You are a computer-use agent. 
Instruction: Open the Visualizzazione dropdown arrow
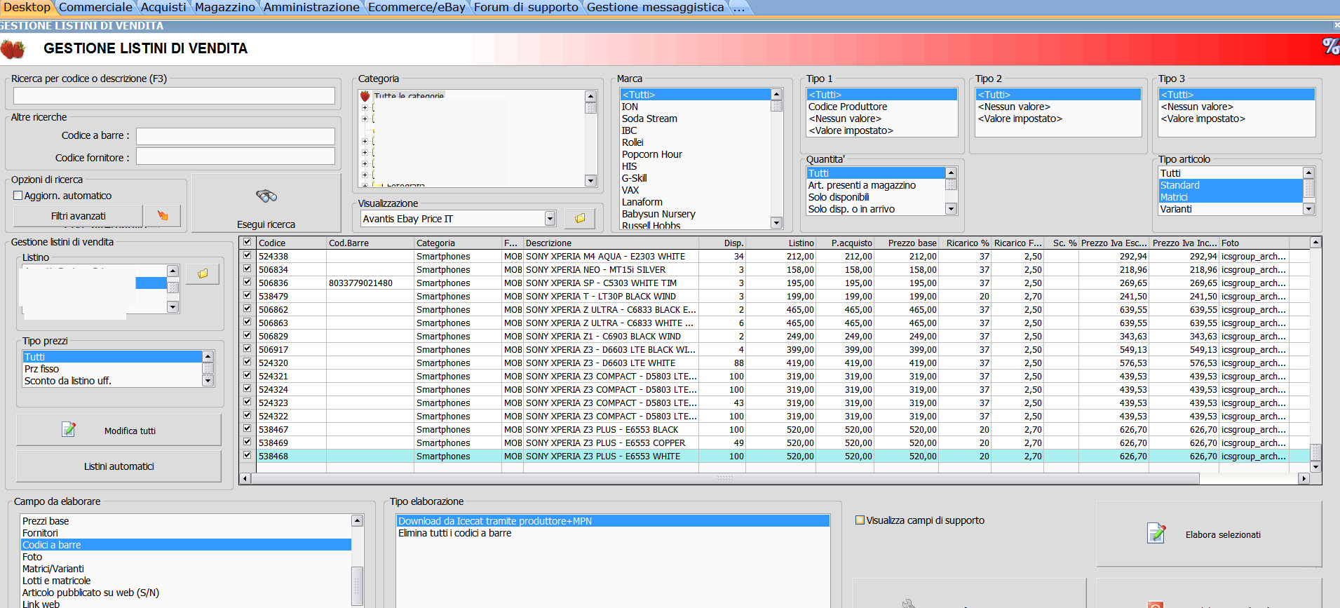[550, 219]
